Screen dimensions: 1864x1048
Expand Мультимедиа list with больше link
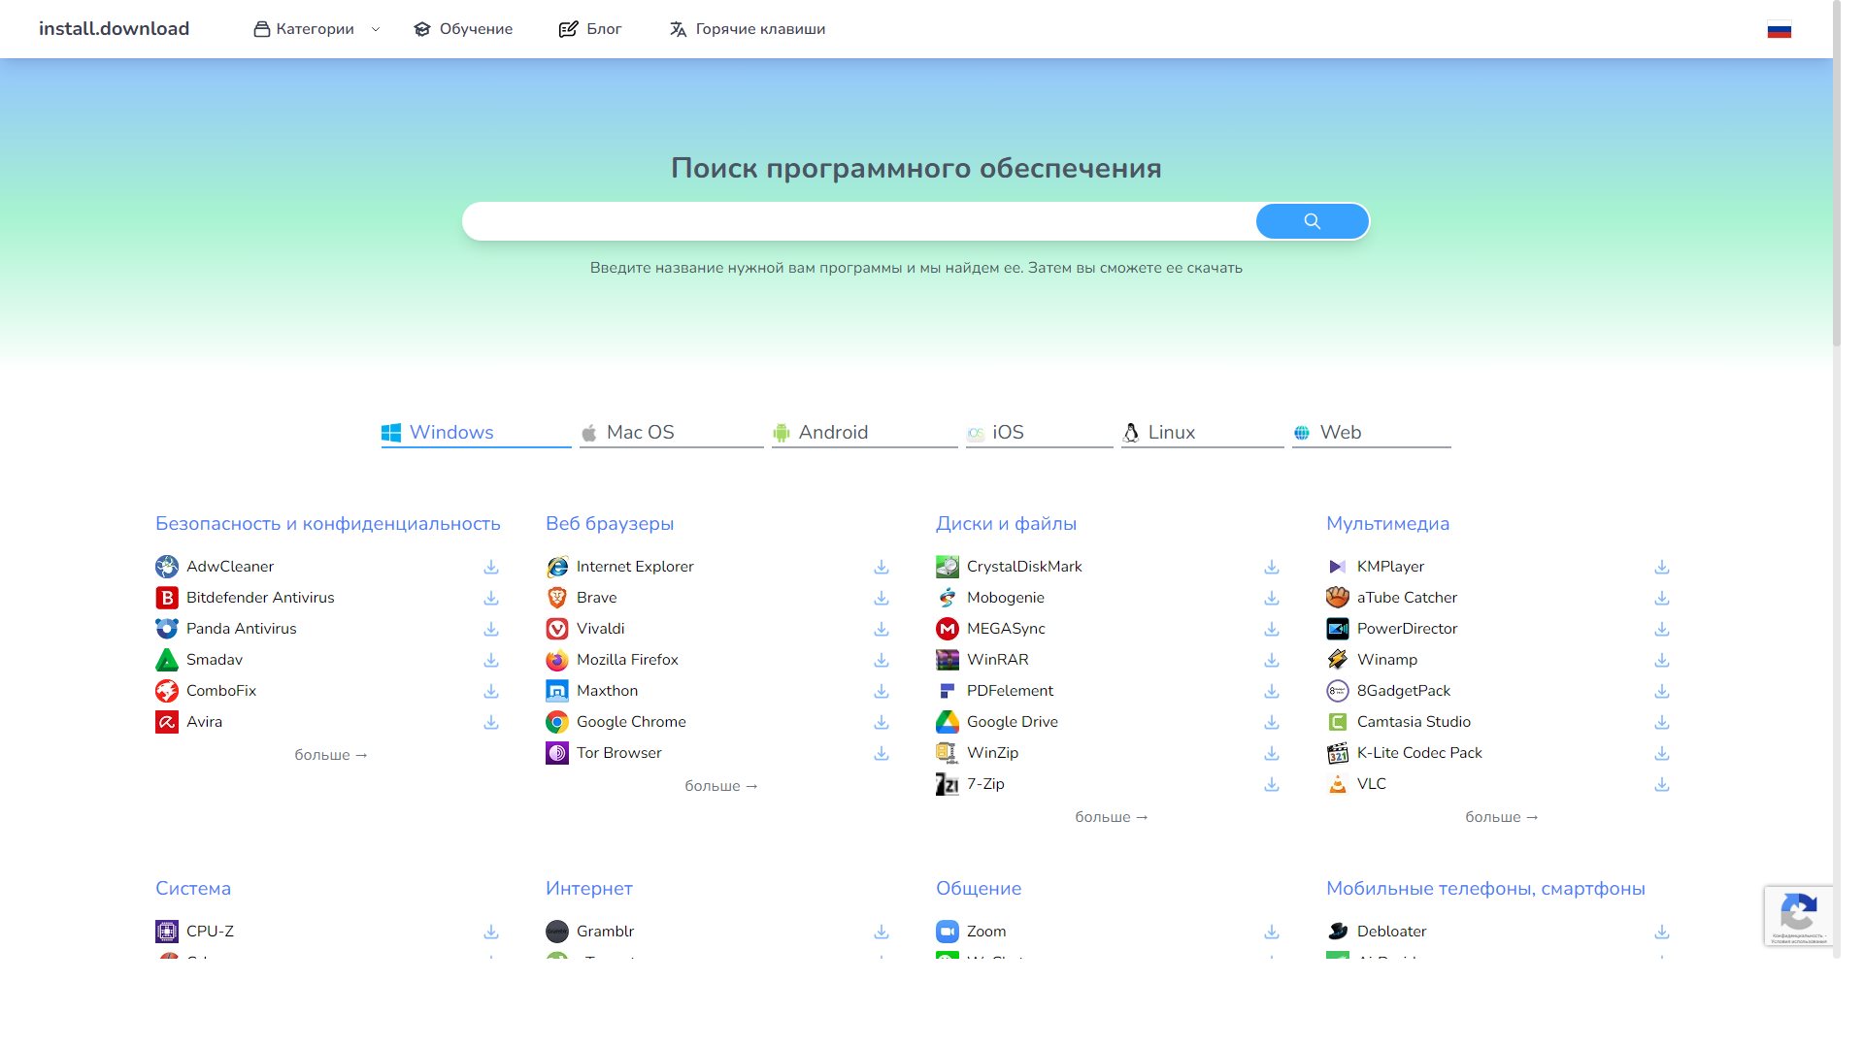coord(1501,817)
